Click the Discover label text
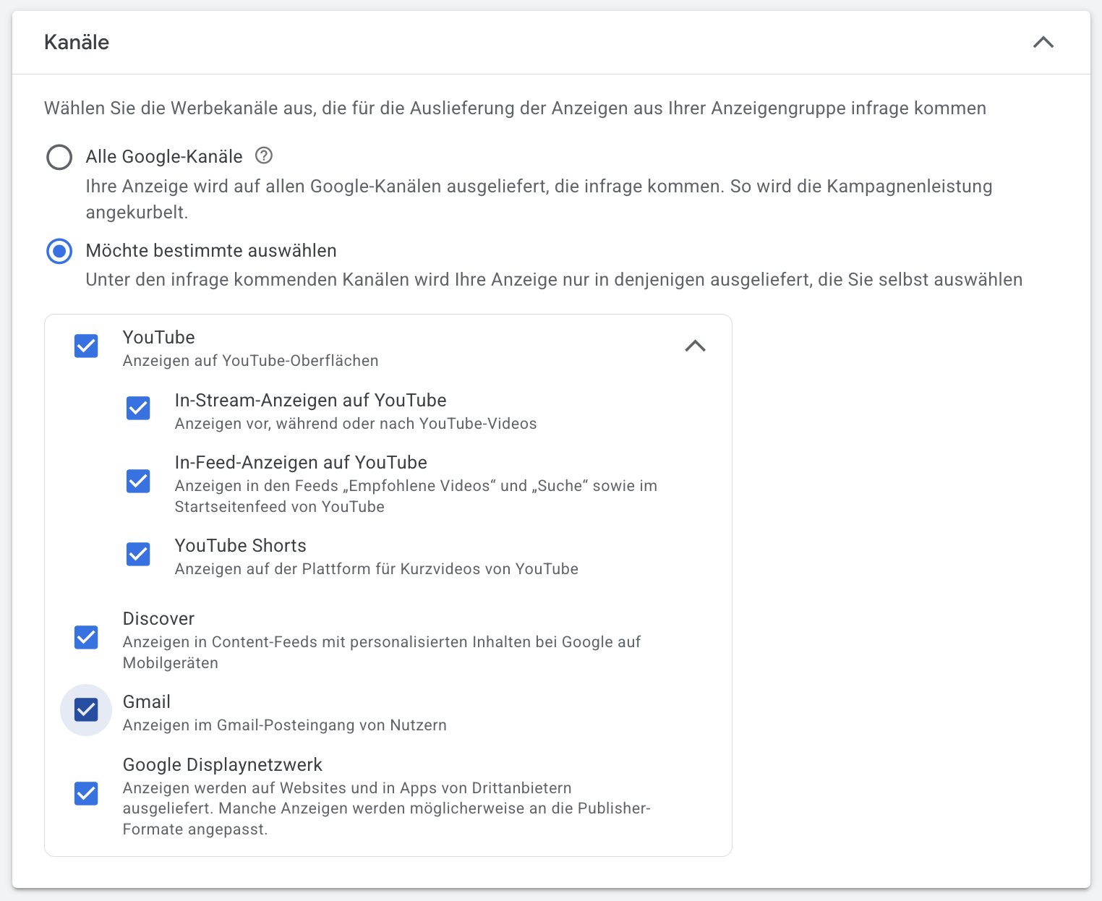The width and height of the screenshot is (1102, 901). [158, 619]
